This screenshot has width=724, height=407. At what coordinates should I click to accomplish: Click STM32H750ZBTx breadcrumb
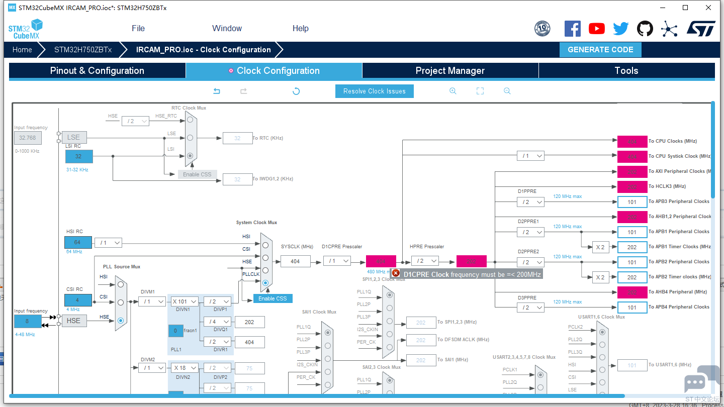pyautogui.click(x=83, y=50)
